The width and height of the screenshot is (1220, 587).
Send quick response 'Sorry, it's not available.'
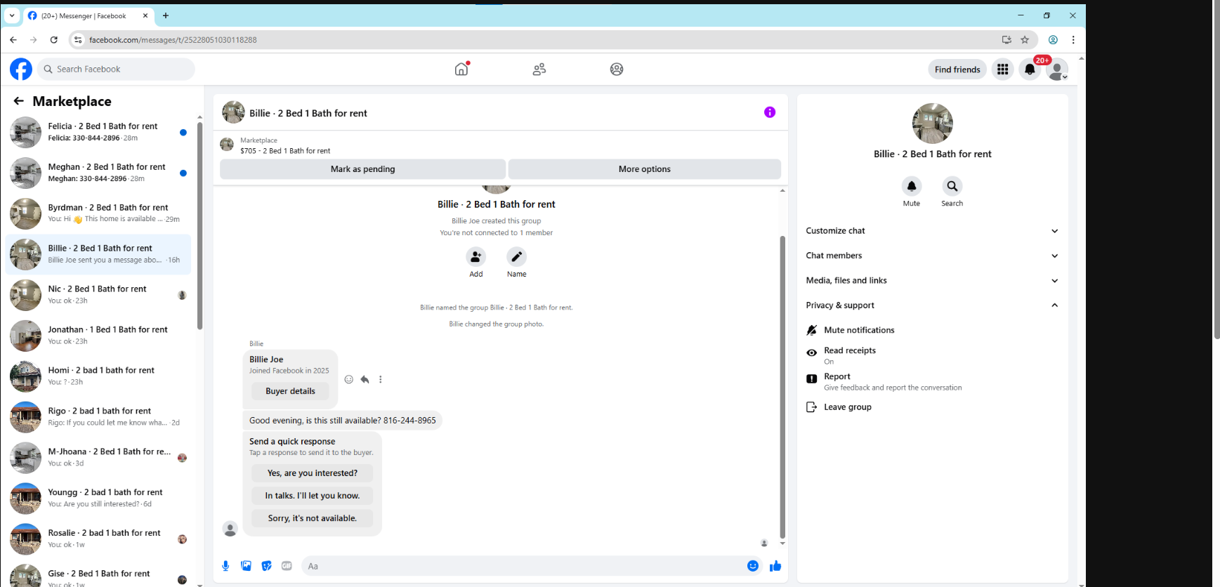pyautogui.click(x=313, y=518)
